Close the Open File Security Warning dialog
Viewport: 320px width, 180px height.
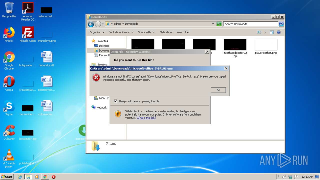click(x=207, y=52)
